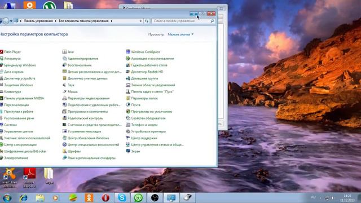Open Гаджеты рабочего стола item

pos(147,65)
